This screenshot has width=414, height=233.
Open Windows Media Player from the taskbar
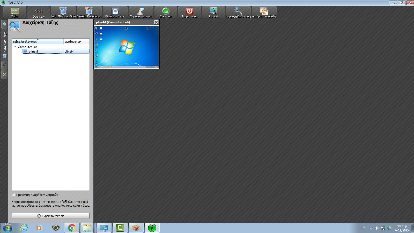tap(39, 228)
